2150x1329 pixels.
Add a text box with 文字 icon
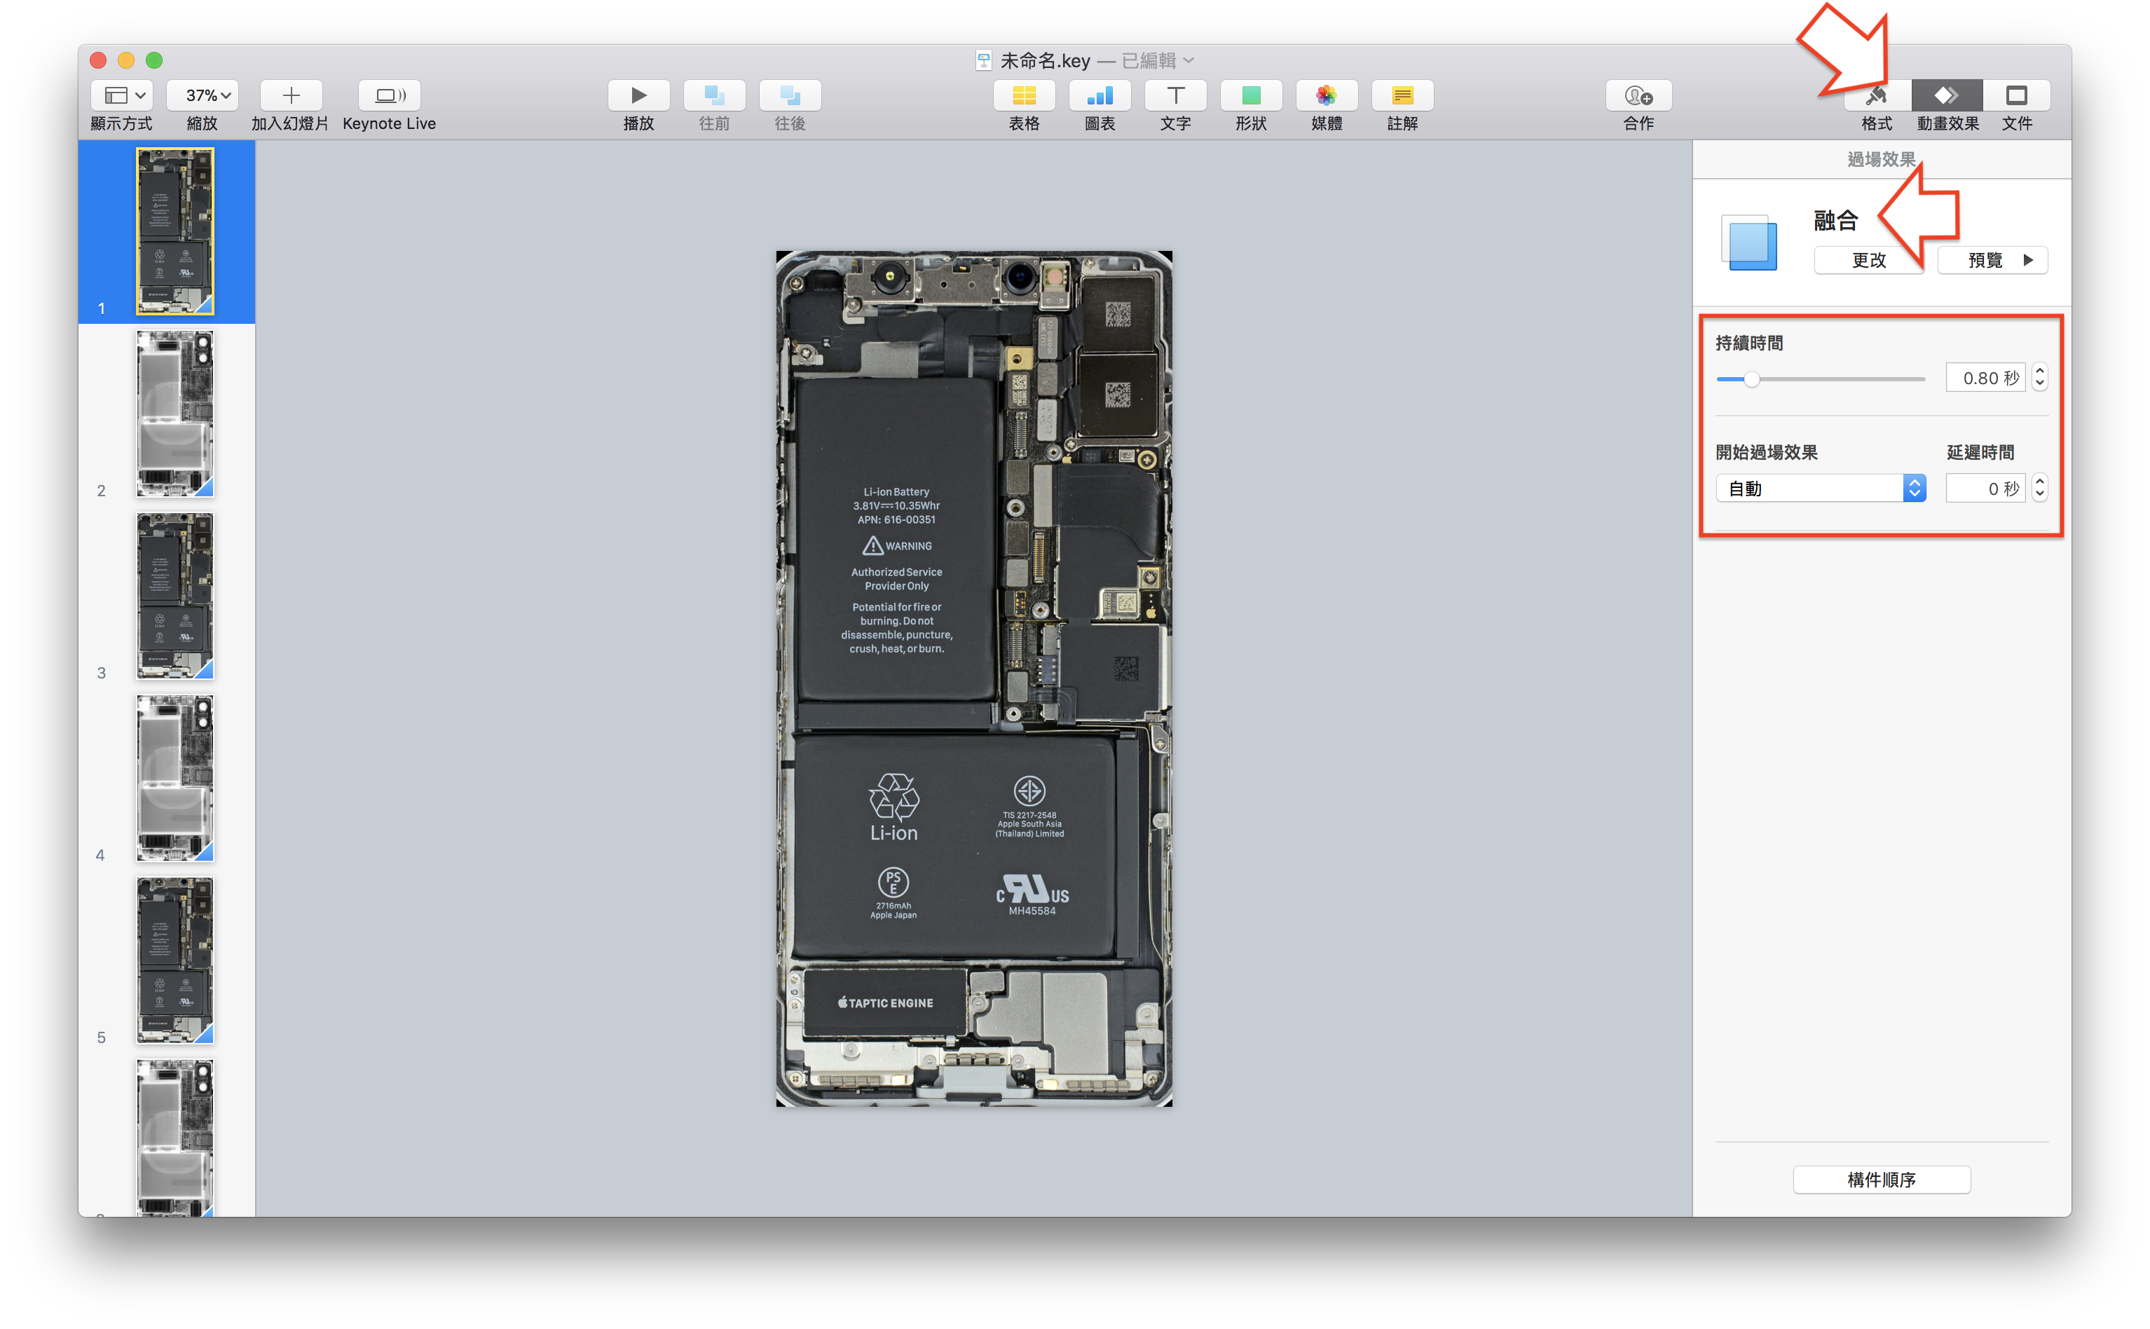click(x=1176, y=95)
